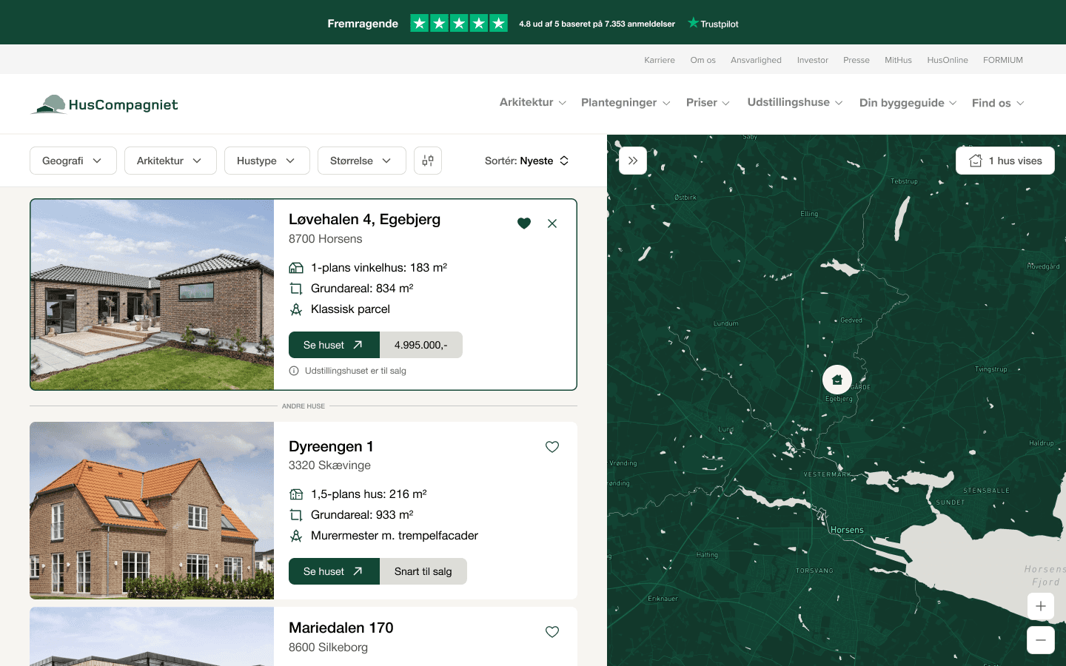
Task: Open the Dyreengen 1 house photo
Action: pyautogui.click(x=152, y=511)
